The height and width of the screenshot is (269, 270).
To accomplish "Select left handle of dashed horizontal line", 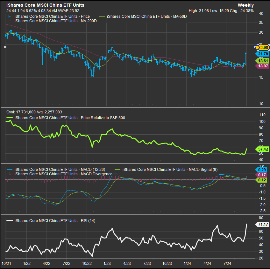I will (5, 47).
